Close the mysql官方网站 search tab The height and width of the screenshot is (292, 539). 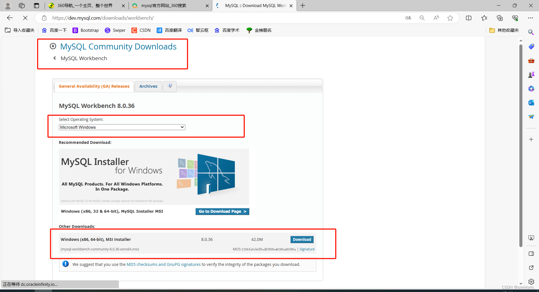(207, 6)
